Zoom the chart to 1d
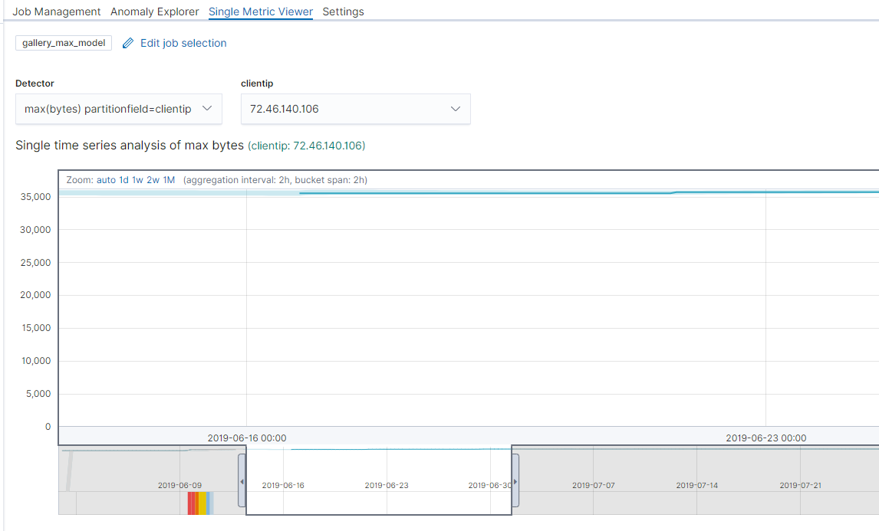Viewport: 879px width, 531px height. (x=123, y=179)
